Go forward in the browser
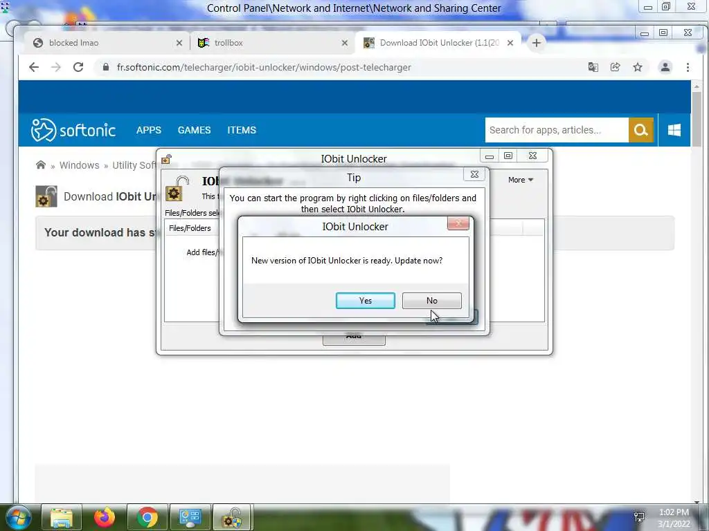Screen dimensions: 709x531 [x=56, y=67]
